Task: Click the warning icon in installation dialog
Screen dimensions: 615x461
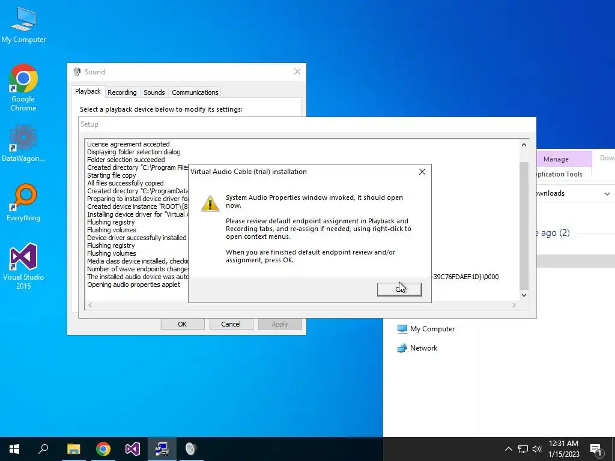Action: point(210,203)
